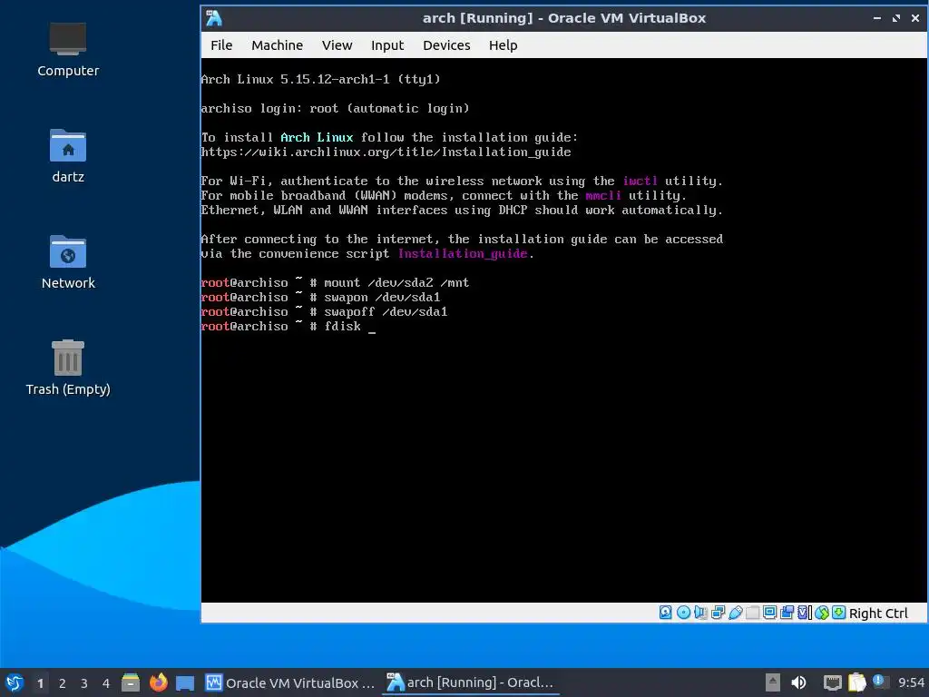The image size is (929, 697).
Task: Open the volume control in tray
Action: coord(798,682)
